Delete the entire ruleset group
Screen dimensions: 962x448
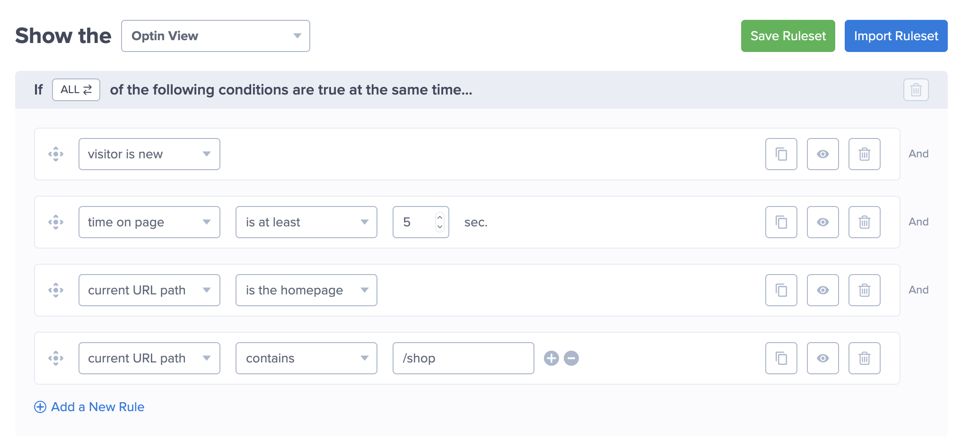(x=916, y=90)
